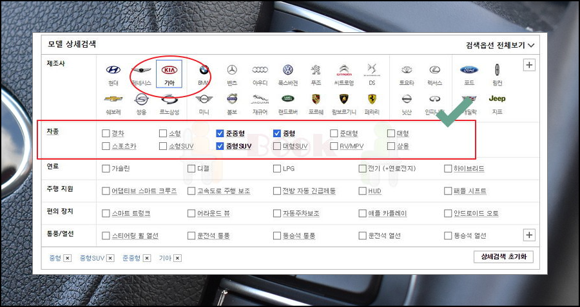Viewport: 580px width, 307px height.
Task: Enable the 하이브리드 checkbox
Action: coord(448,169)
